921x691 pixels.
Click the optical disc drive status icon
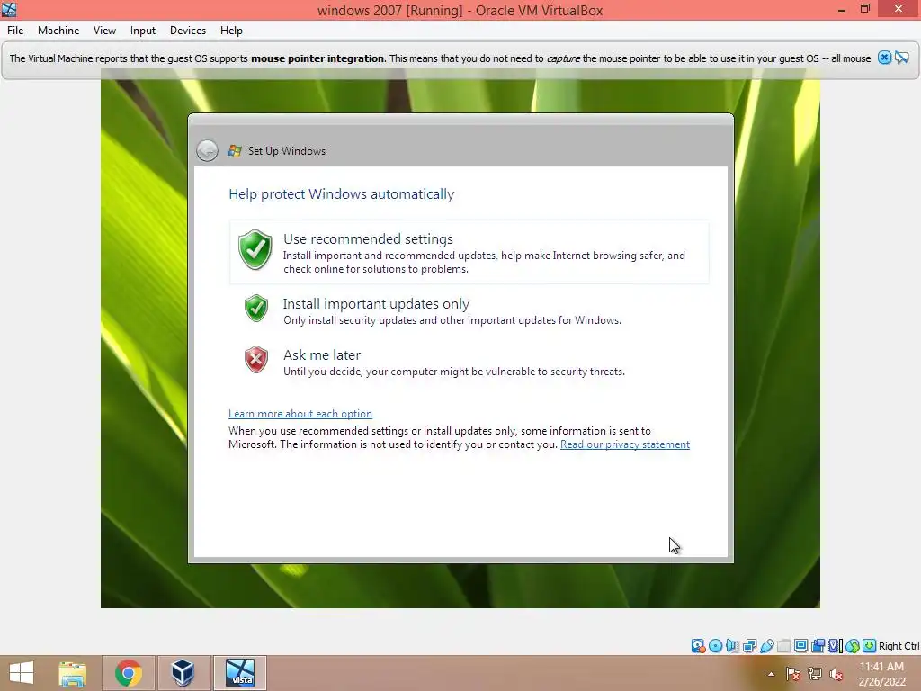[715, 646]
